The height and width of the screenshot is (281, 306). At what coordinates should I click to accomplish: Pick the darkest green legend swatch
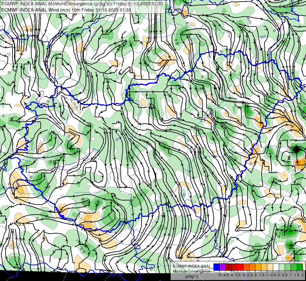pyautogui.click(x=299, y=267)
